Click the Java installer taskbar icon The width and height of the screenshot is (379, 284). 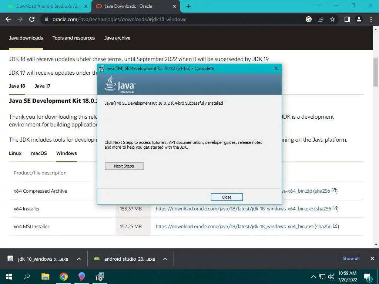(100, 277)
